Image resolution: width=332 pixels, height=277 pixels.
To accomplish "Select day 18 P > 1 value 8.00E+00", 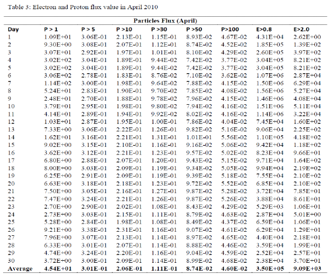I will [57, 168].
